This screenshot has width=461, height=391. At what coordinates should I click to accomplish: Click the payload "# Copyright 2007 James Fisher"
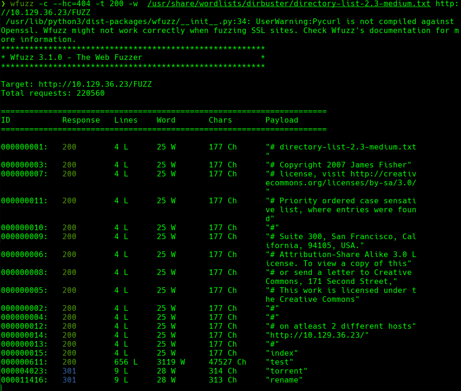point(338,165)
